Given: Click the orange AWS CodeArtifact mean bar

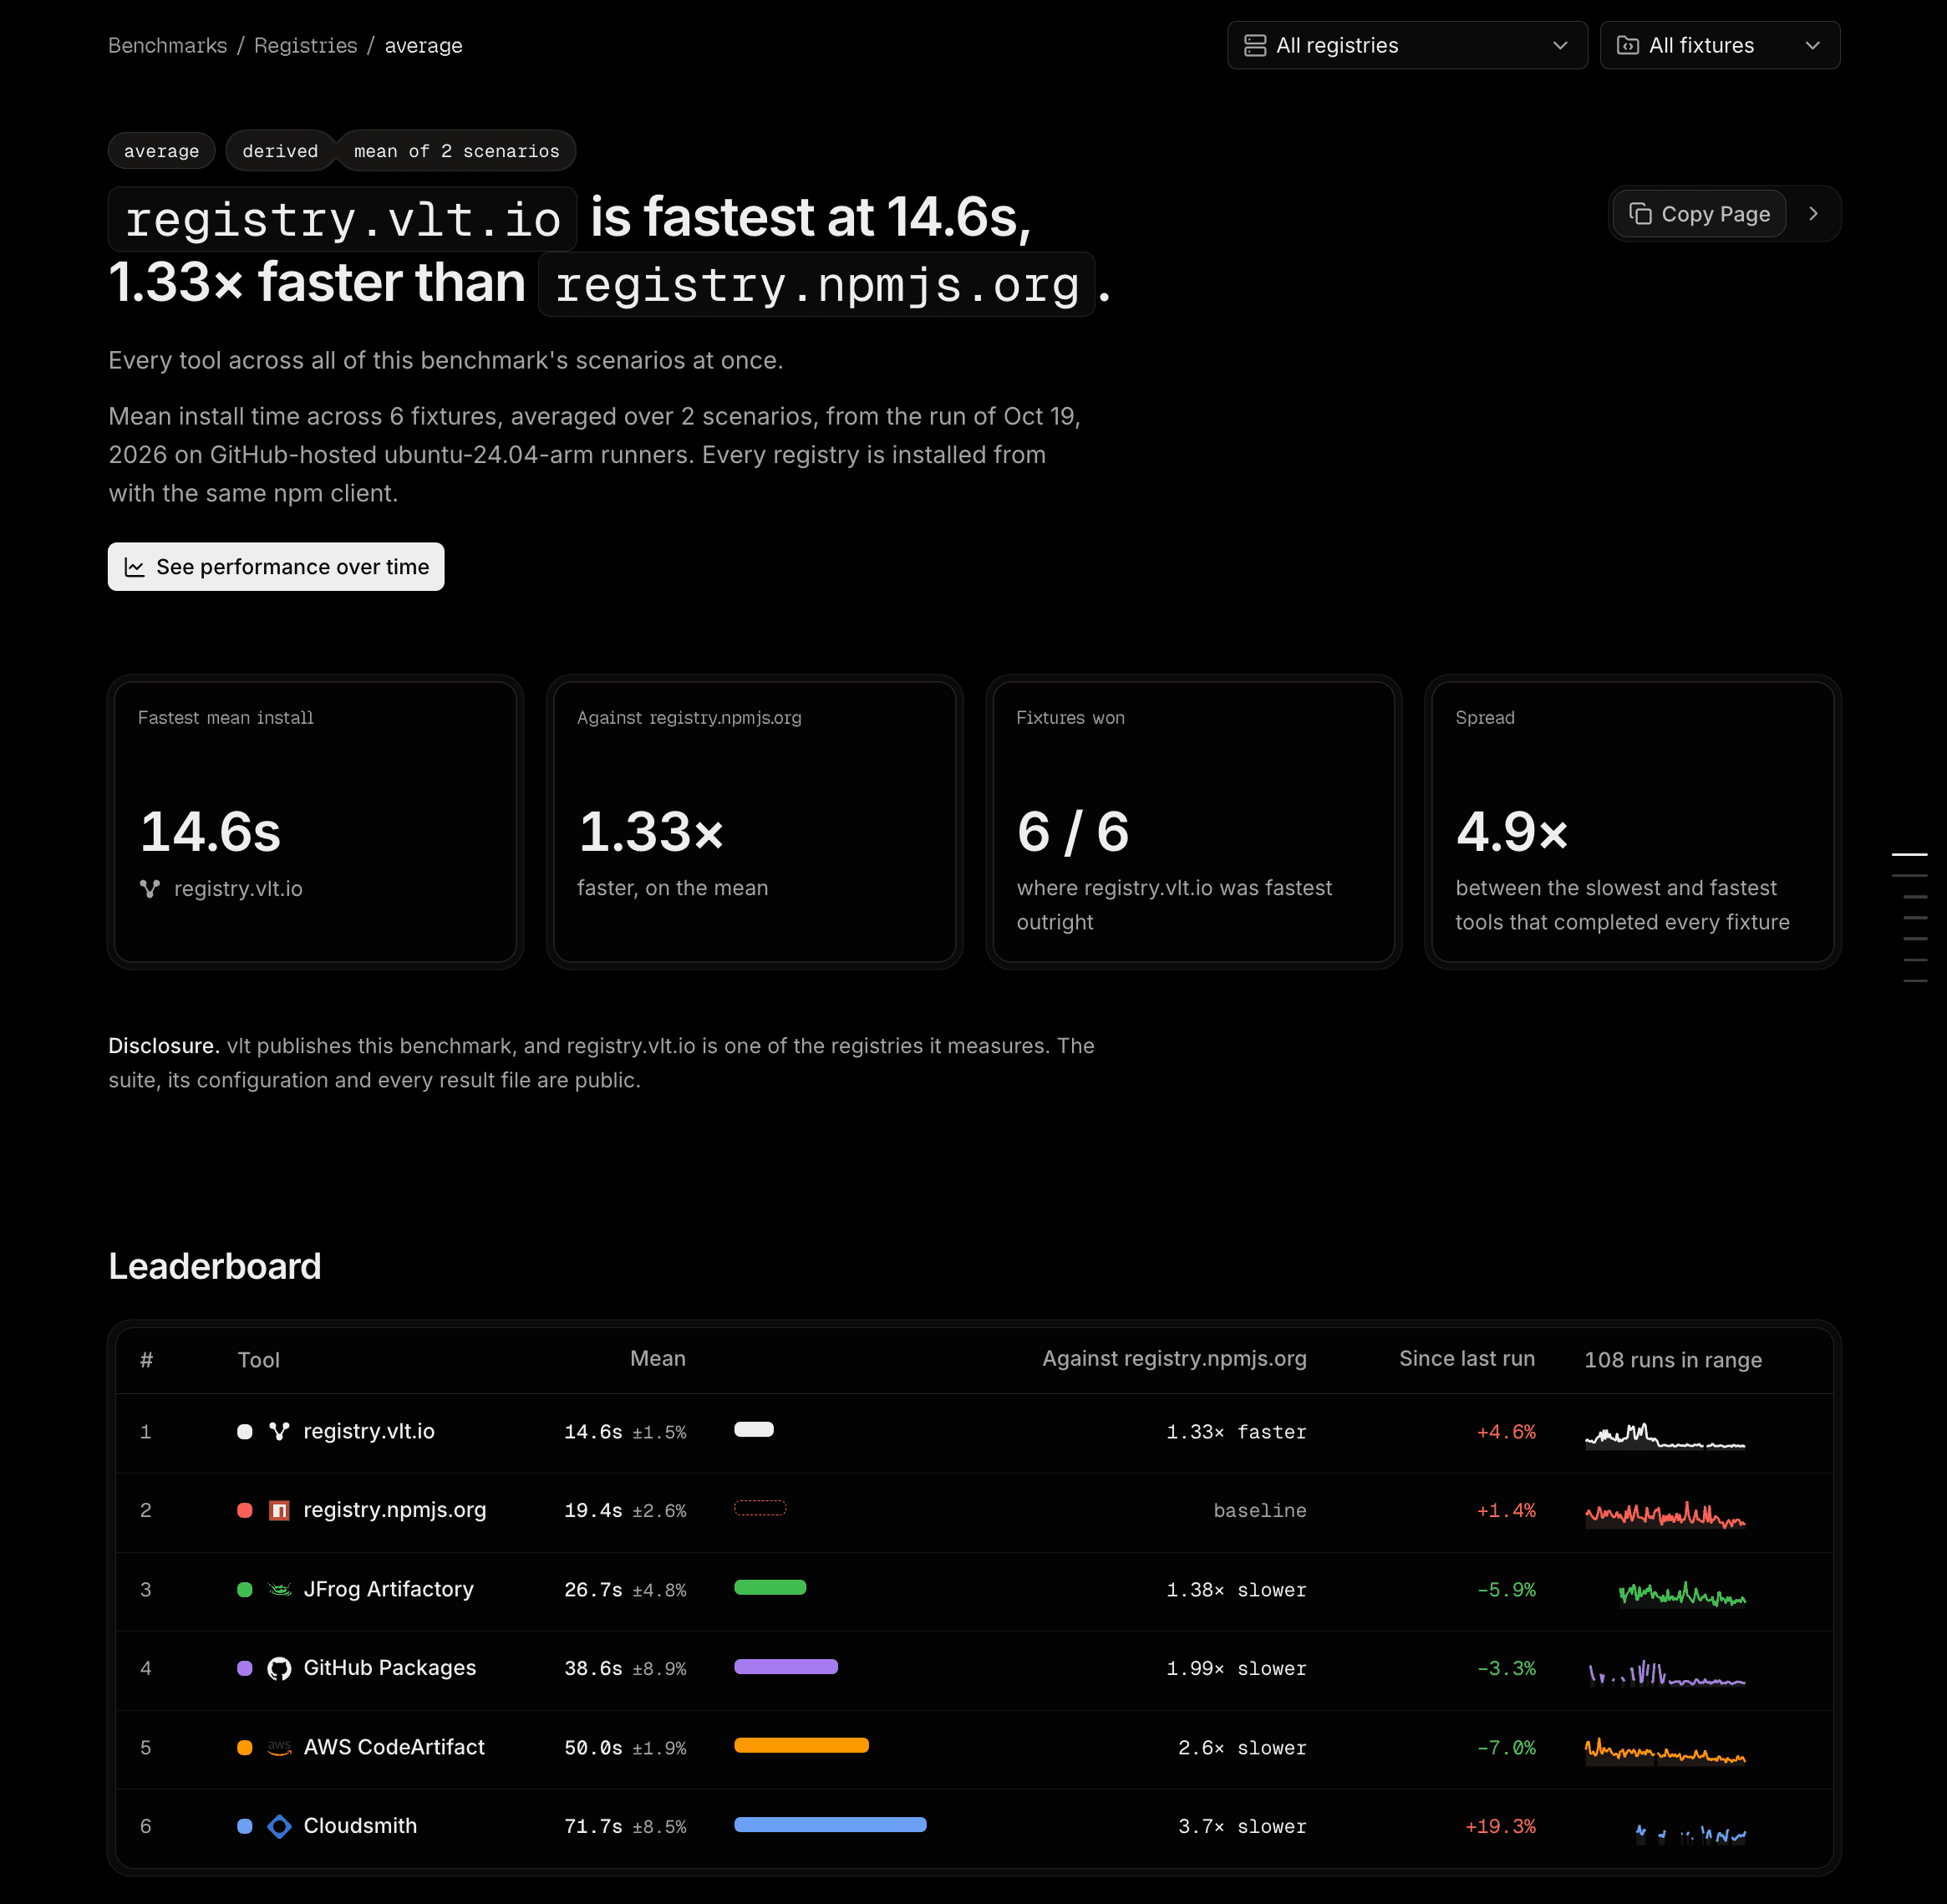Looking at the screenshot, I should point(801,1745).
